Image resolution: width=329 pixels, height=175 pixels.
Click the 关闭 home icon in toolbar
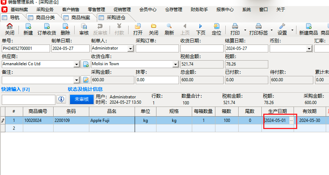pos(10,29)
